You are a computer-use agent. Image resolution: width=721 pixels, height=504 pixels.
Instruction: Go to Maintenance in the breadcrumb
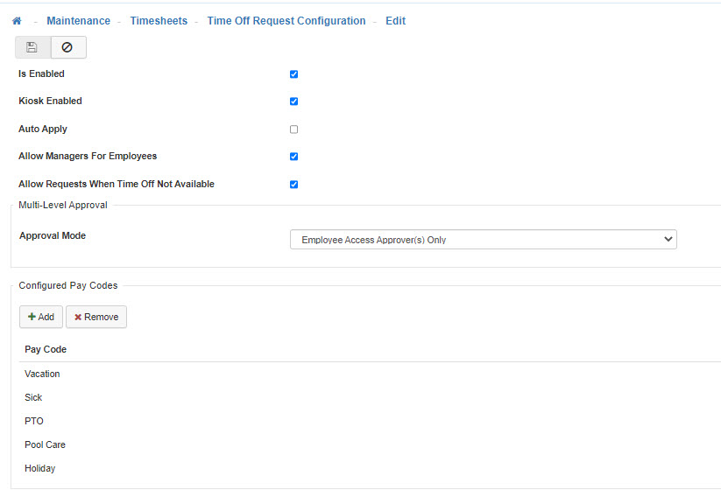(78, 21)
